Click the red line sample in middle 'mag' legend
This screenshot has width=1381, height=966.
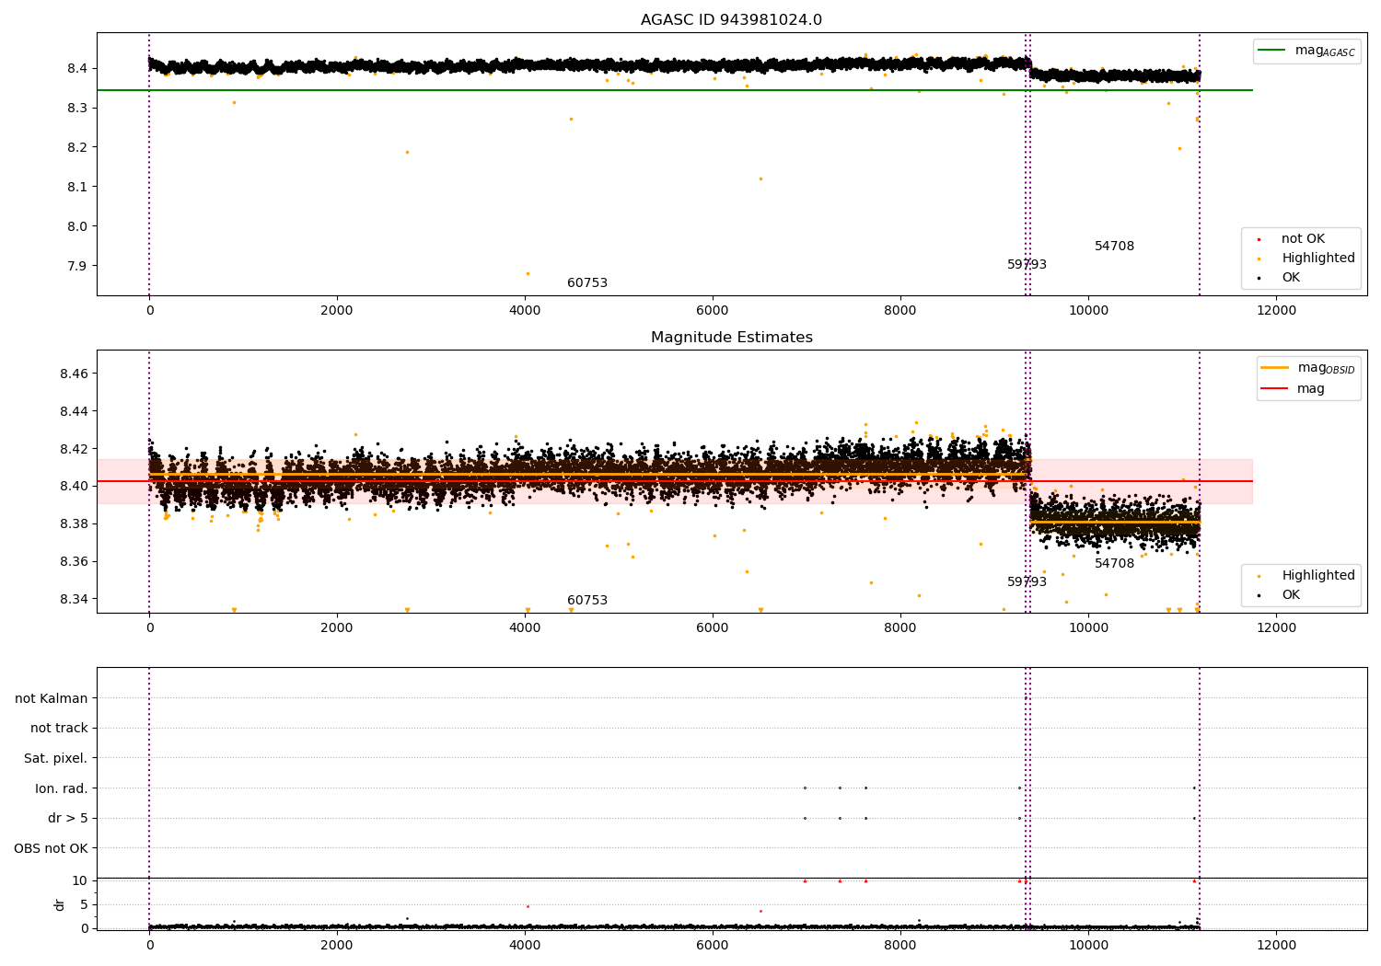[1275, 388]
